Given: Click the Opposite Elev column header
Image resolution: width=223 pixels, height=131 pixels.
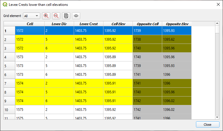Looking at the screenshot, I should click(x=177, y=24).
